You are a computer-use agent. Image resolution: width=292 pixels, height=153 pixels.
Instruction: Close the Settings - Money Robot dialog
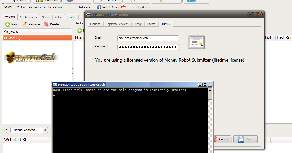point(260,15)
